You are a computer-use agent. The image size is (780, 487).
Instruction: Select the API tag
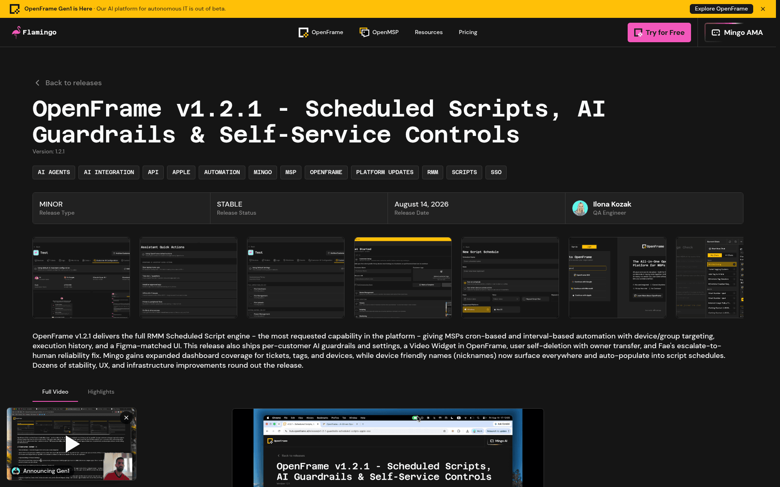[x=153, y=172]
